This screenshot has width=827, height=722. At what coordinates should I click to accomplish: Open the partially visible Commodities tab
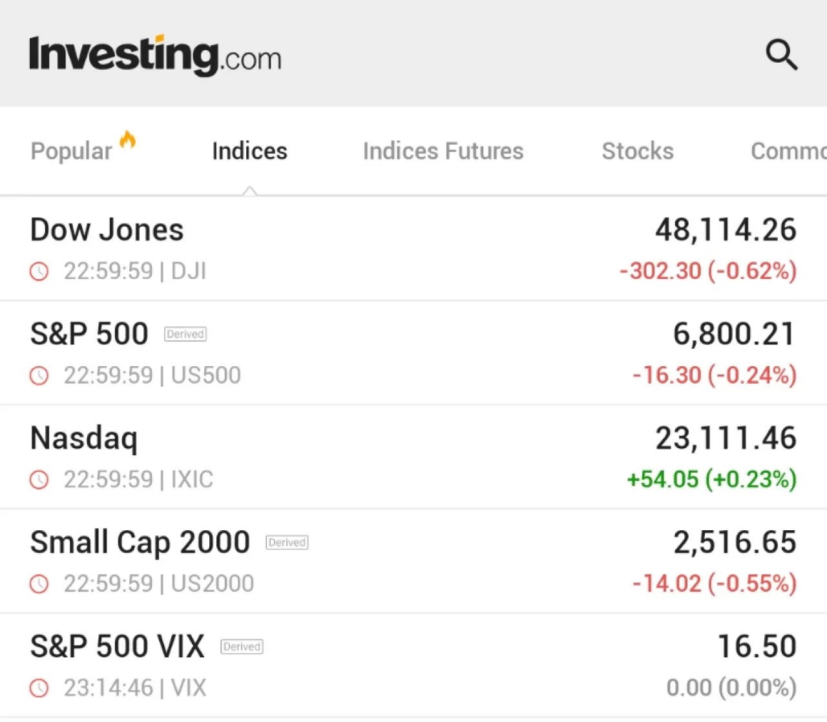tap(788, 151)
